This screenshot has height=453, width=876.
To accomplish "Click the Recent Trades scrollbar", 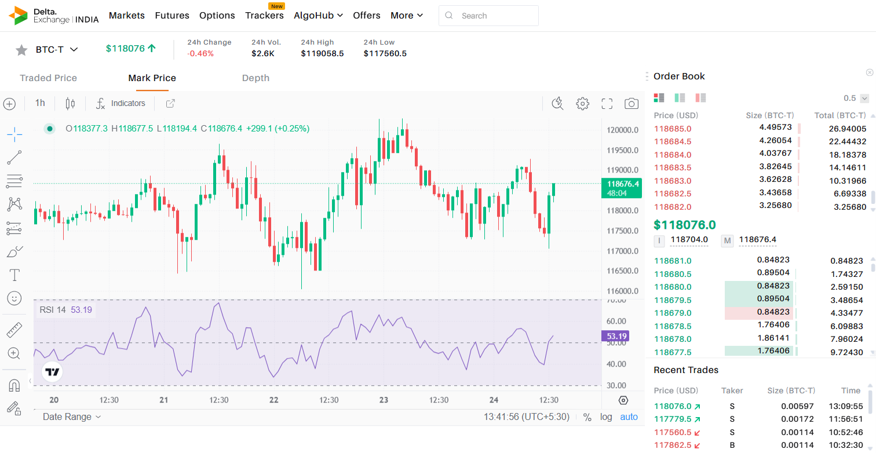I will pos(870,400).
